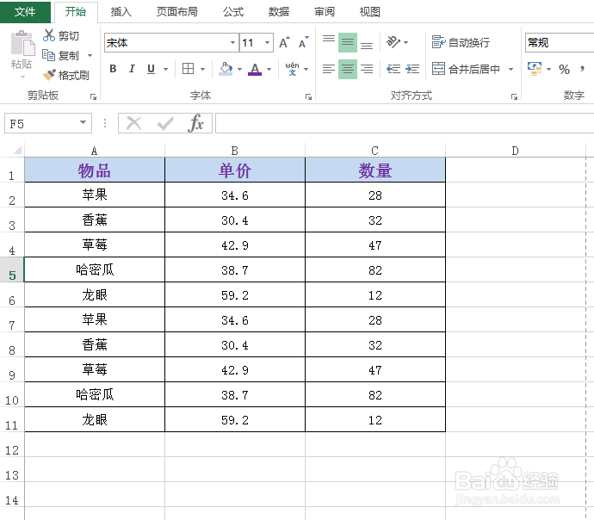Click the font color A icon
Image resolution: width=594 pixels, height=520 pixels.
(x=255, y=69)
